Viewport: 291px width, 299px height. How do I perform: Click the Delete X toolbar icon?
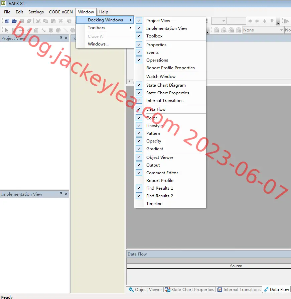(60, 21)
